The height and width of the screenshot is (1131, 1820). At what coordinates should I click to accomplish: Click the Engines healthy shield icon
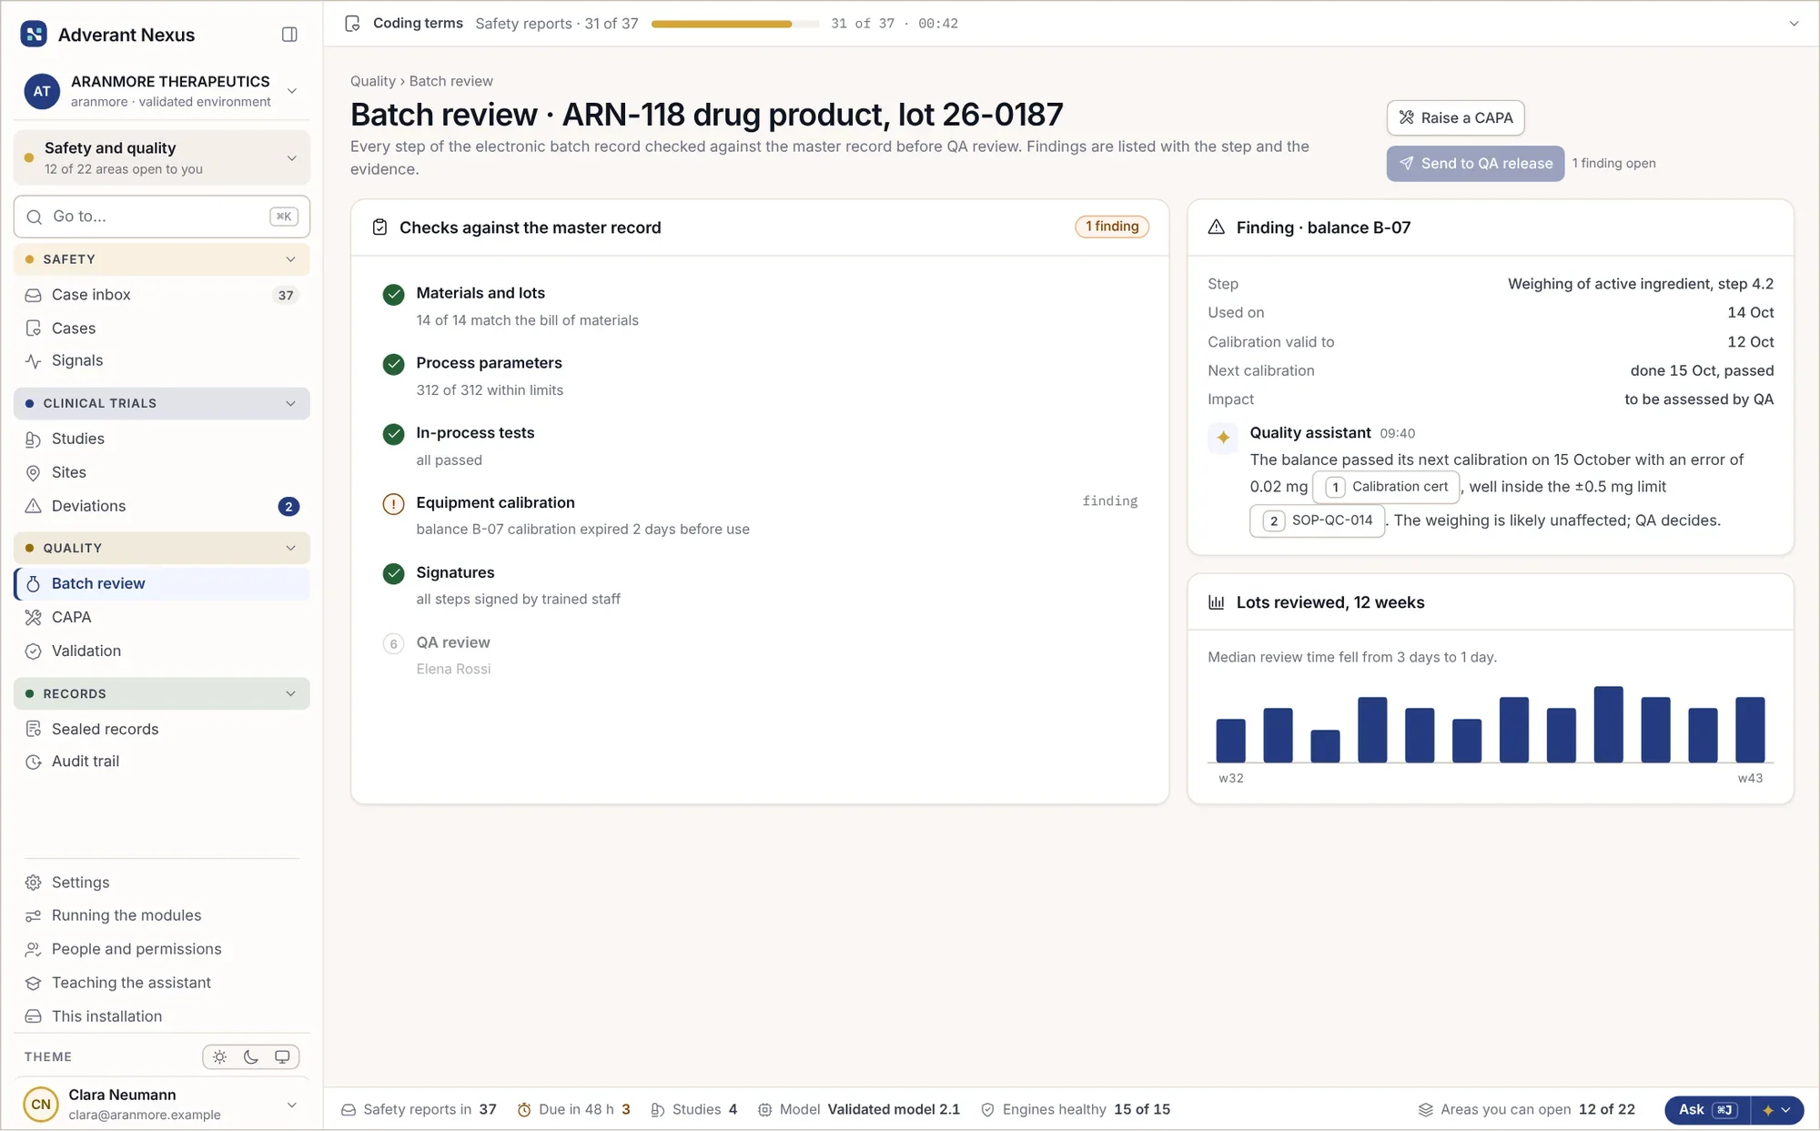pyautogui.click(x=987, y=1110)
